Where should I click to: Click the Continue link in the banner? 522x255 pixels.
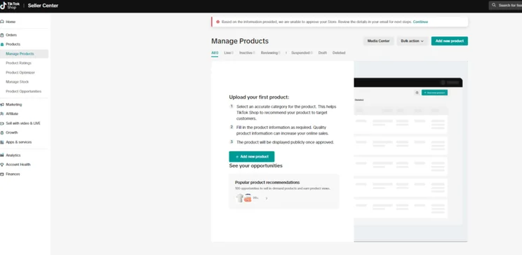coord(420,22)
